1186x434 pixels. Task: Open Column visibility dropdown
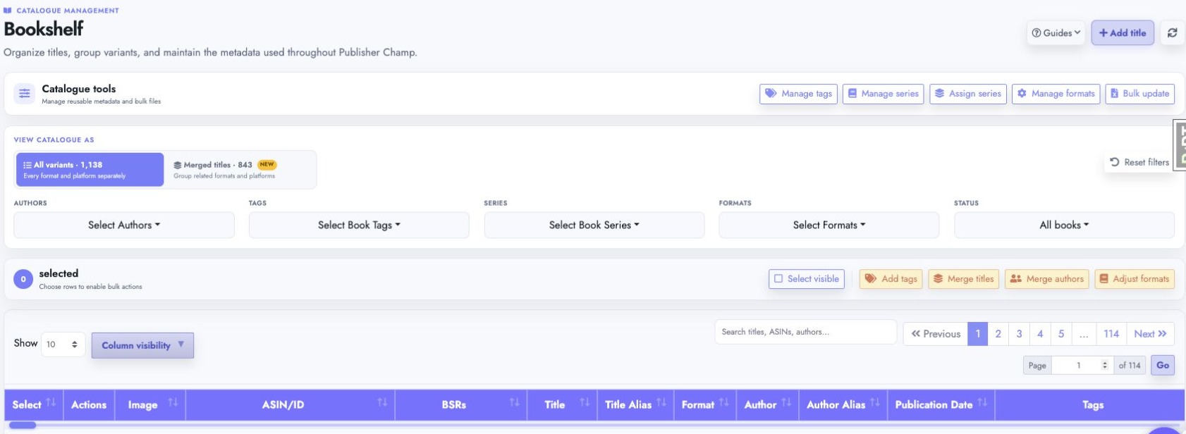142,345
